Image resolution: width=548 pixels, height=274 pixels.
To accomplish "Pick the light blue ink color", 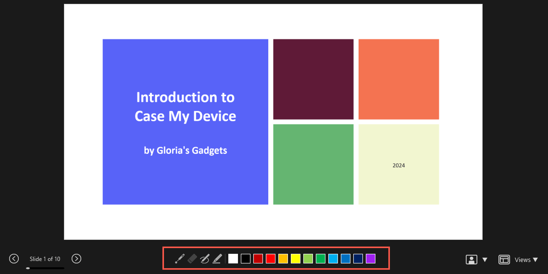I will (x=333, y=259).
